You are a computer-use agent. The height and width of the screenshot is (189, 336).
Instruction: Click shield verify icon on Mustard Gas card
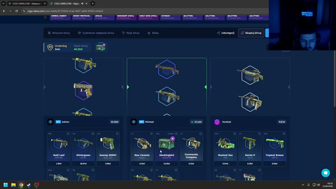235,134
